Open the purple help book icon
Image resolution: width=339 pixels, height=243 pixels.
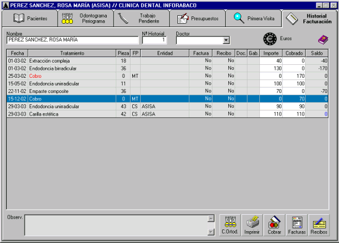tap(323, 39)
